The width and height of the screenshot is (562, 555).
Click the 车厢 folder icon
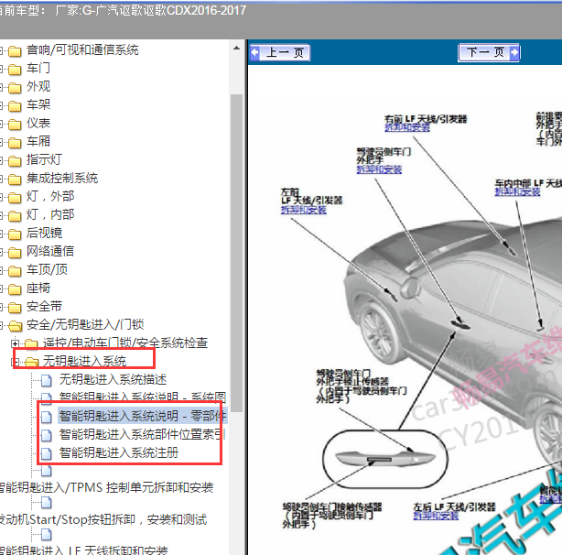[15, 143]
